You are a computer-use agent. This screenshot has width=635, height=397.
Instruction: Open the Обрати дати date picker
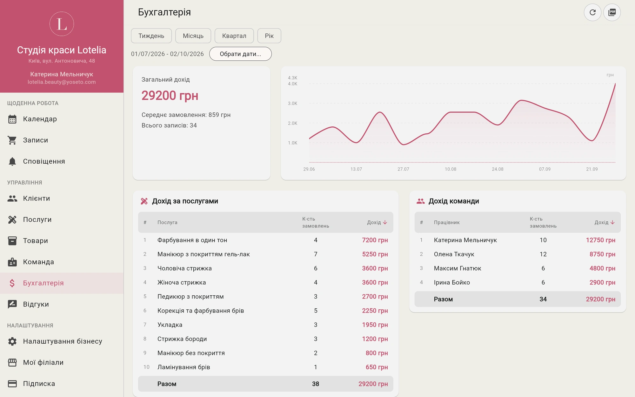(x=240, y=54)
